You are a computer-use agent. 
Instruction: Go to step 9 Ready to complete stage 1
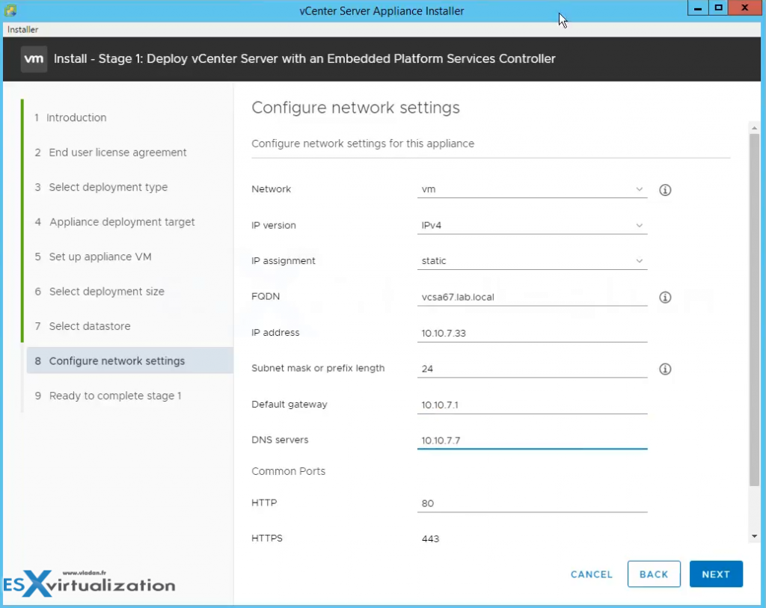117,395
